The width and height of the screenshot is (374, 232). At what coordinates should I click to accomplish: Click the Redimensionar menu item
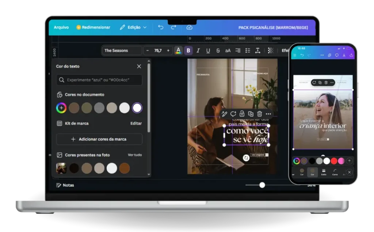click(x=93, y=27)
